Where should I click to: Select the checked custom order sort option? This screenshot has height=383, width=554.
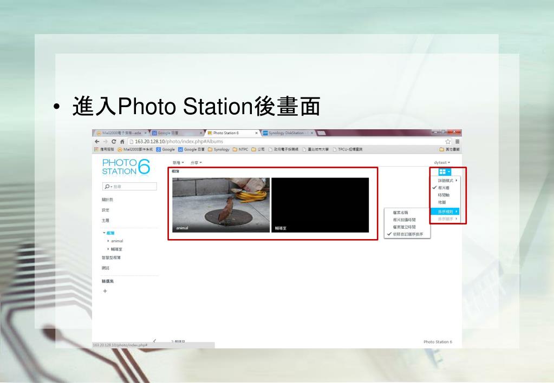point(407,234)
